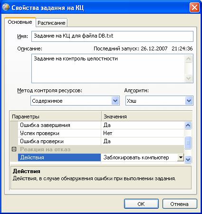
Task: Switch to the Расписание tab
Action: [x=51, y=23]
